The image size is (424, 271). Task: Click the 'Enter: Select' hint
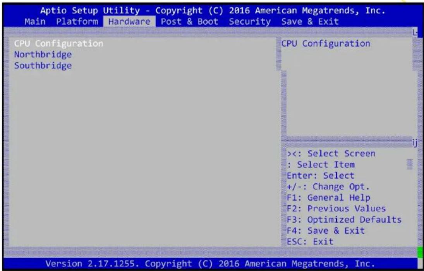pyautogui.click(x=321, y=176)
